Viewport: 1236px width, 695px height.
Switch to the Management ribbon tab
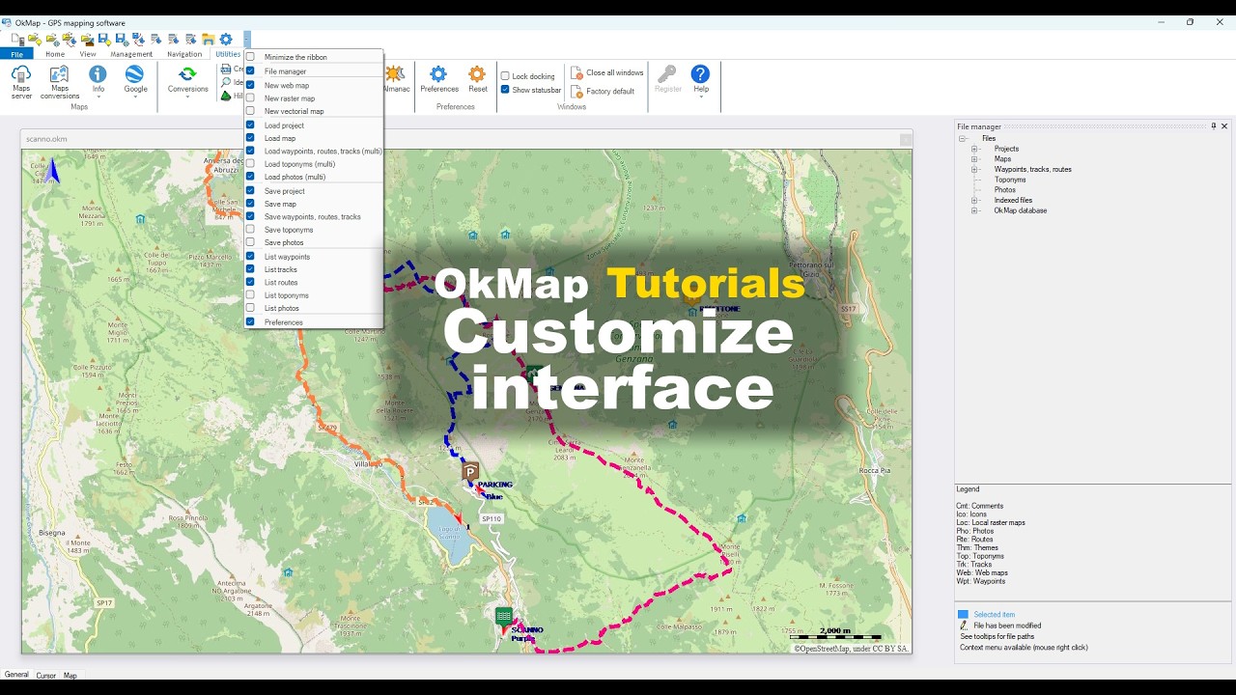pos(131,54)
